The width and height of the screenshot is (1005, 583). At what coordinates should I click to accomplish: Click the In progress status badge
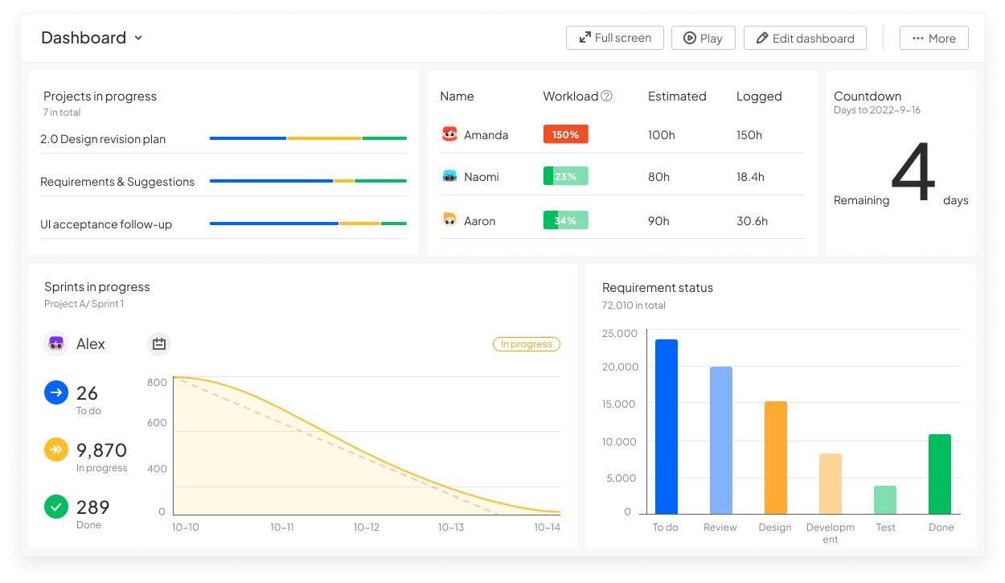tap(527, 344)
